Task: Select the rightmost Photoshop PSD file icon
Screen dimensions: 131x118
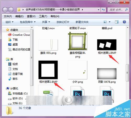Action: pos(107,91)
